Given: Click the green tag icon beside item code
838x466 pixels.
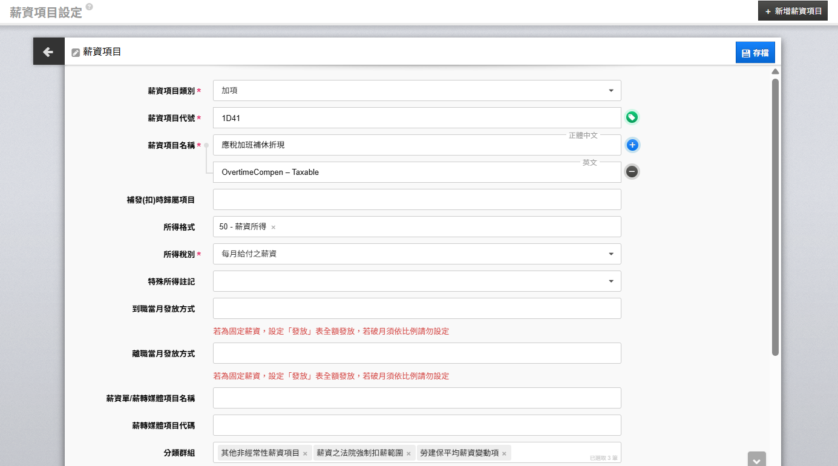Looking at the screenshot, I should pyautogui.click(x=632, y=117).
